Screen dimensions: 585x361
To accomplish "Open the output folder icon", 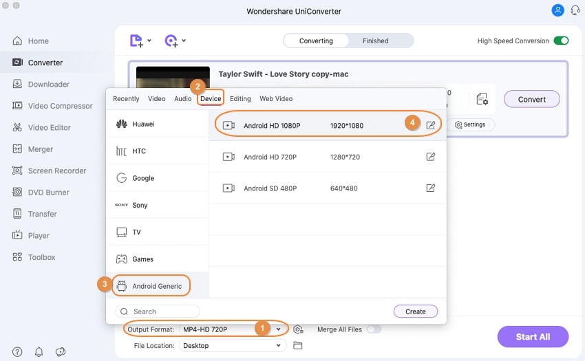I will click(x=298, y=346).
